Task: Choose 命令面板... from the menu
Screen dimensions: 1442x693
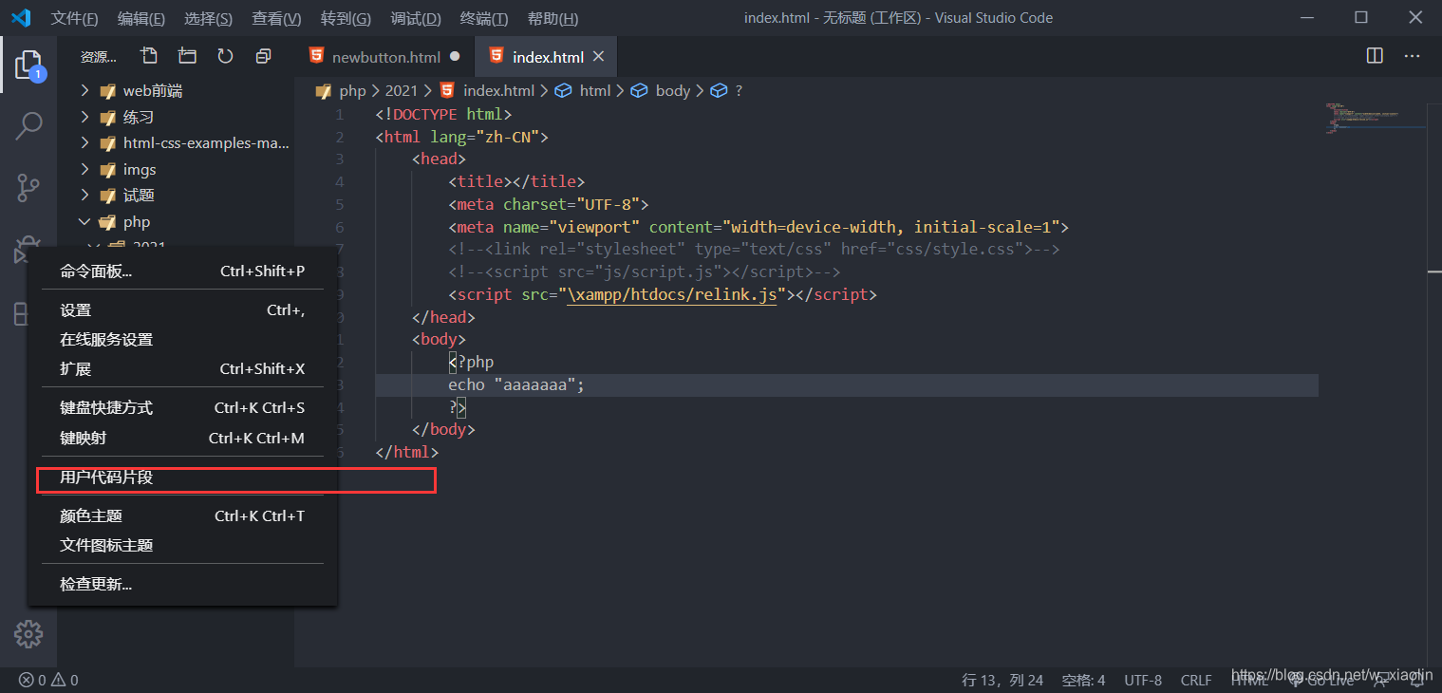Action: tap(182, 272)
